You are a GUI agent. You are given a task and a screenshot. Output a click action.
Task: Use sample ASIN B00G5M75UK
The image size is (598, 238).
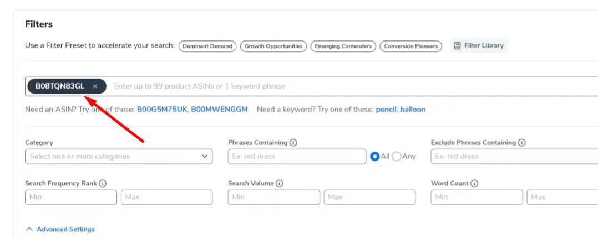click(162, 110)
